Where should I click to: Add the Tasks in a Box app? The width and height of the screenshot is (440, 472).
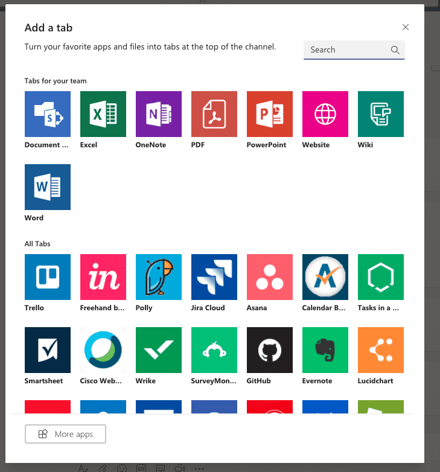[x=381, y=277]
